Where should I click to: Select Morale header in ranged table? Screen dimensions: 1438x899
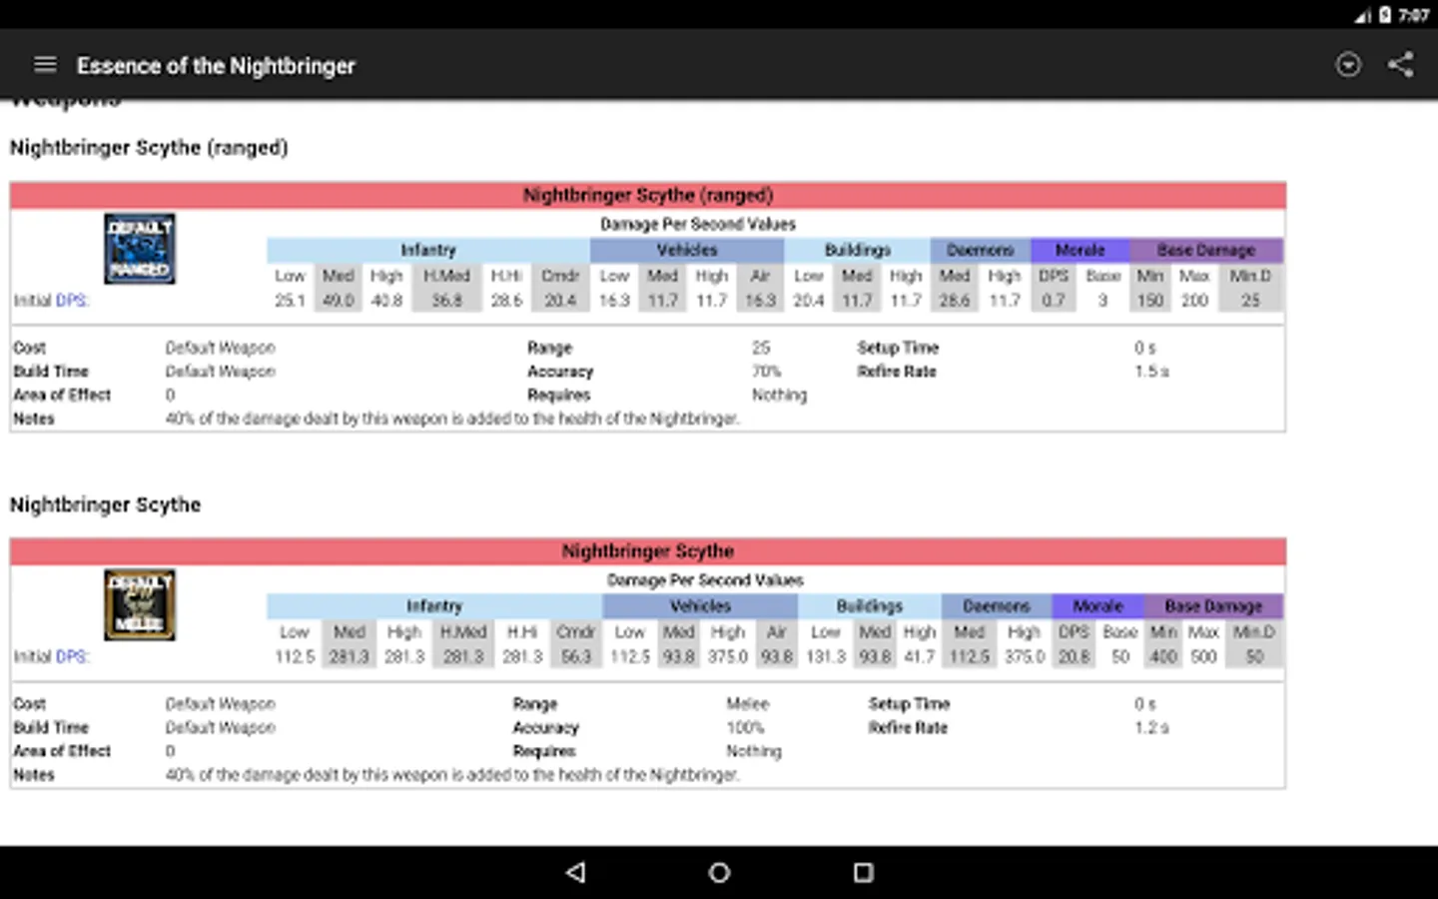(1080, 250)
